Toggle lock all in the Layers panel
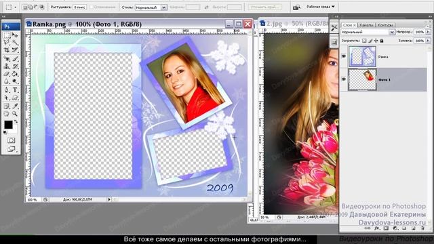The image size is (434, 244). coord(382,41)
